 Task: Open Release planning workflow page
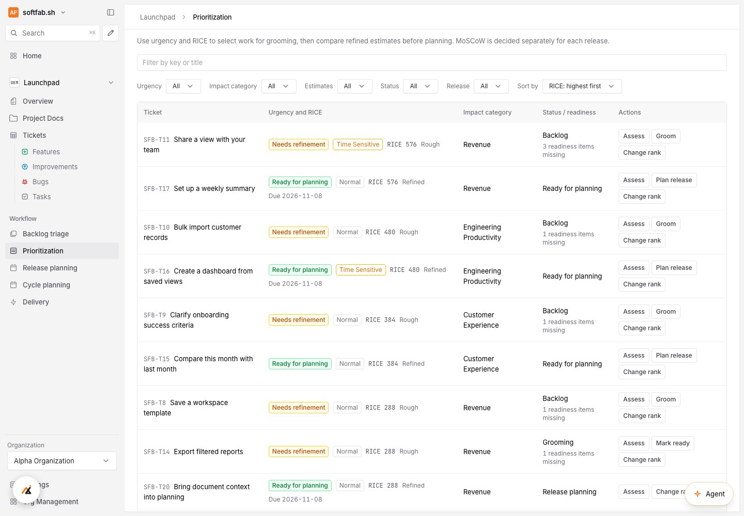click(x=62, y=268)
